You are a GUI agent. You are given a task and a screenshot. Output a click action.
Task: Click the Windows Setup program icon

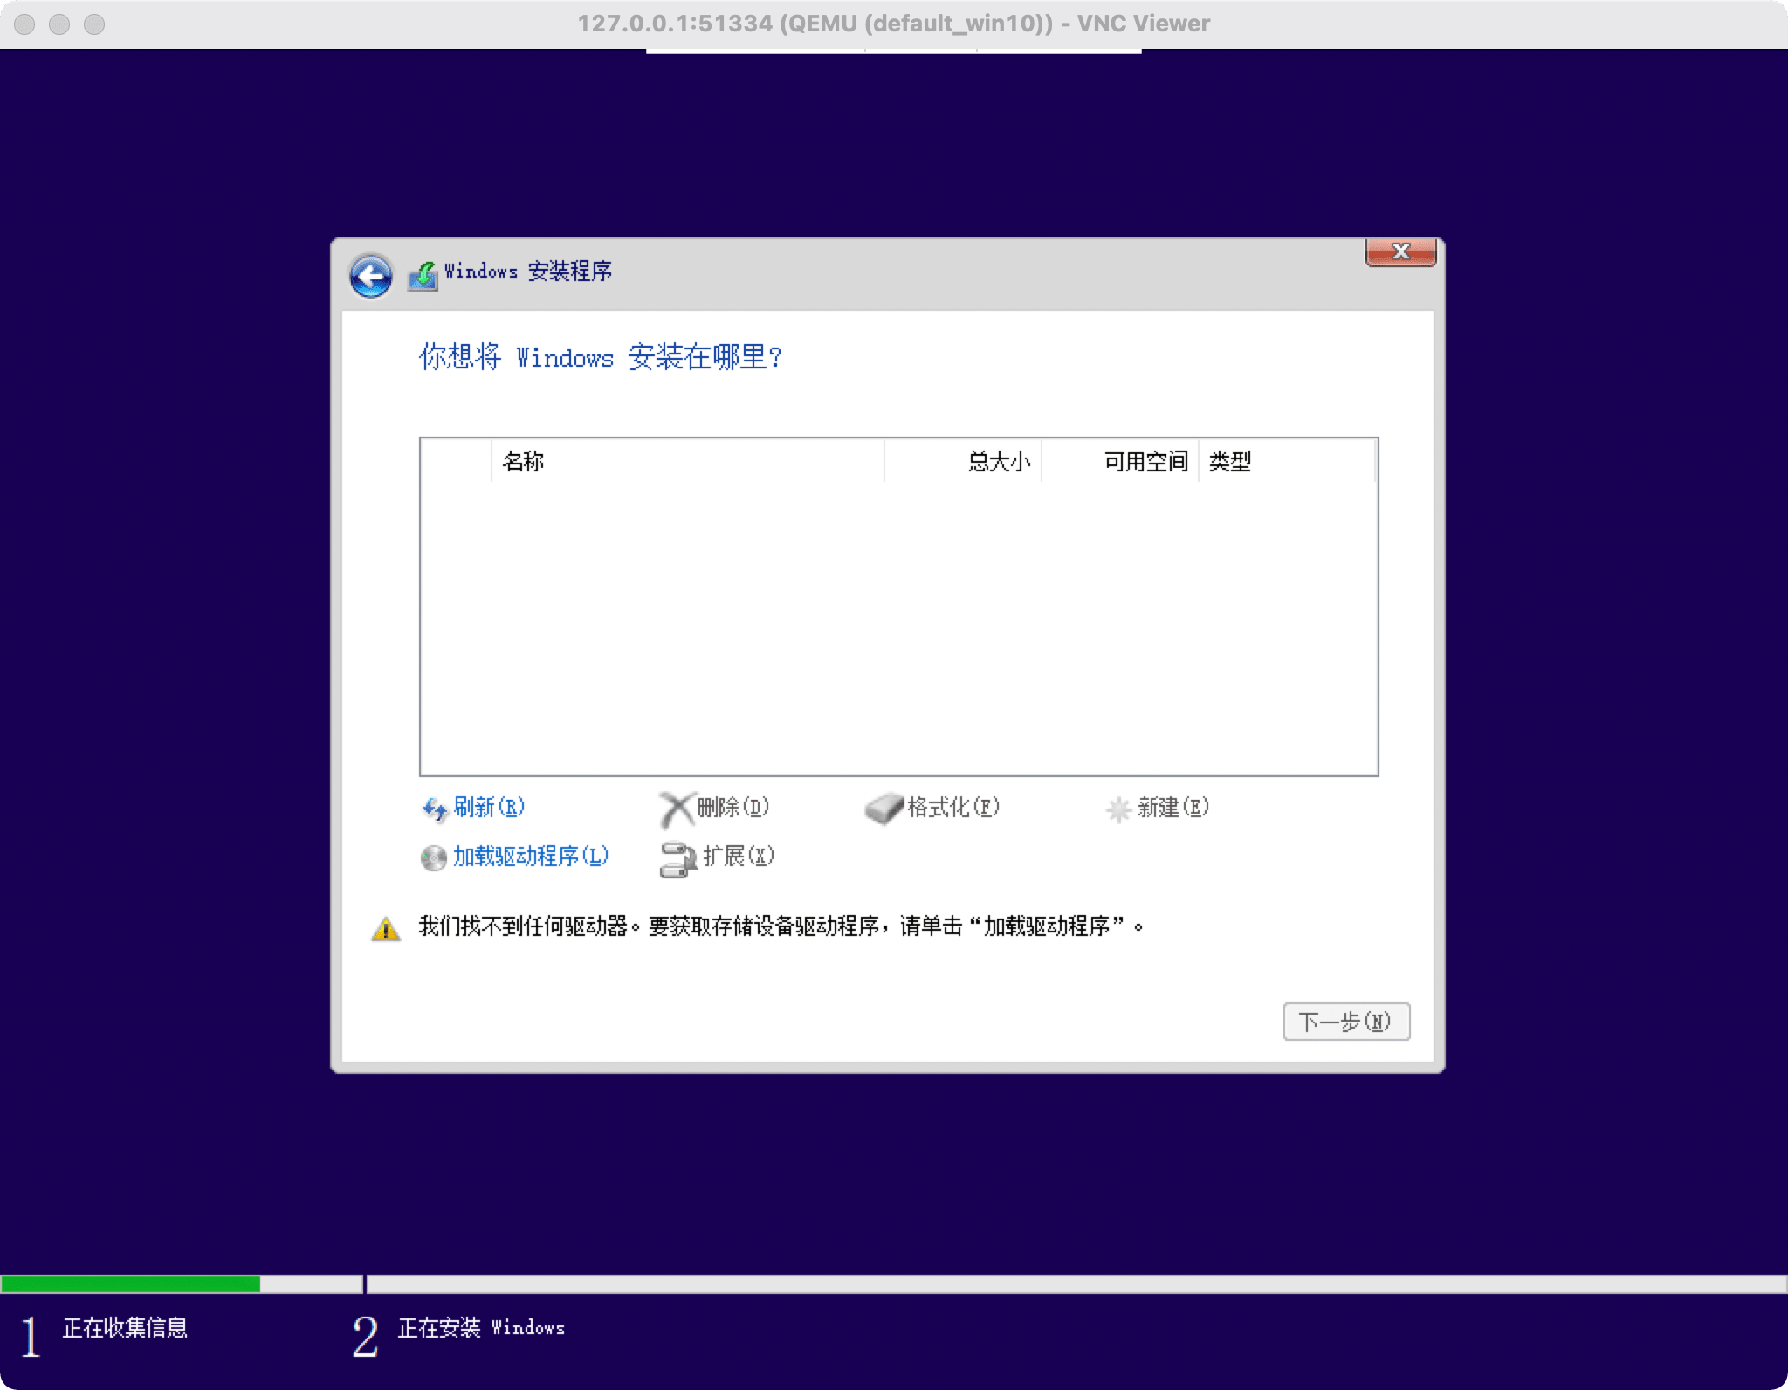click(423, 276)
